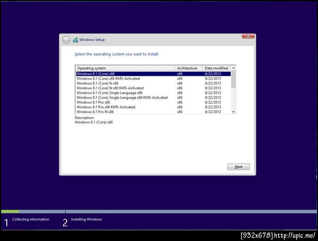Click the installation progress bar
Screen dimensions: 318x241
click(x=159, y=211)
